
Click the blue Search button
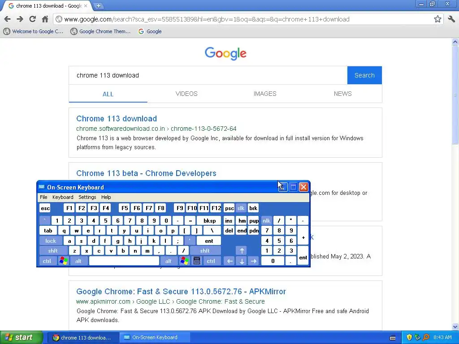coord(364,75)
